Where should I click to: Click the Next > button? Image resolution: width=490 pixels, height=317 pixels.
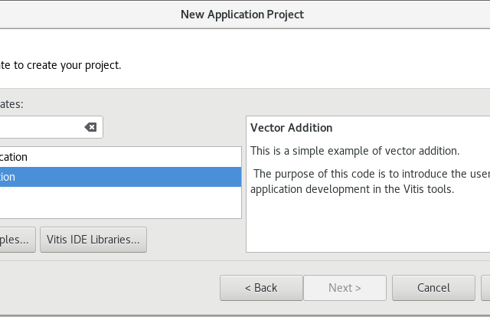(345, 288)
